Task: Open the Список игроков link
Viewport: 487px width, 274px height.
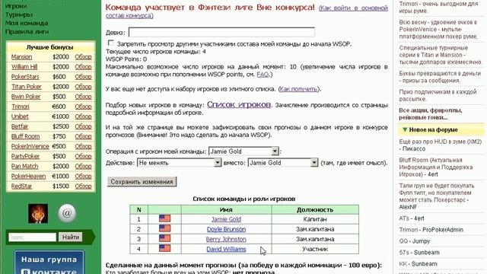Action: click(x=239, y=104)
